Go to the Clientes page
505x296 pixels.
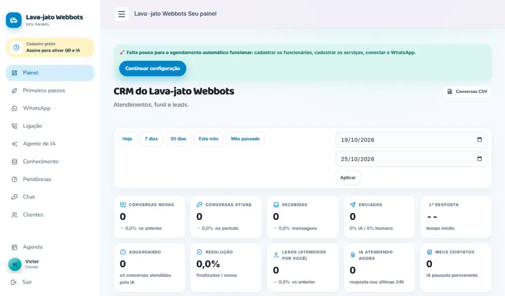click(50, 215)
